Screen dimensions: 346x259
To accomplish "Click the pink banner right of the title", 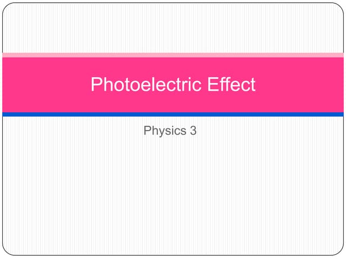I will 300,85.
